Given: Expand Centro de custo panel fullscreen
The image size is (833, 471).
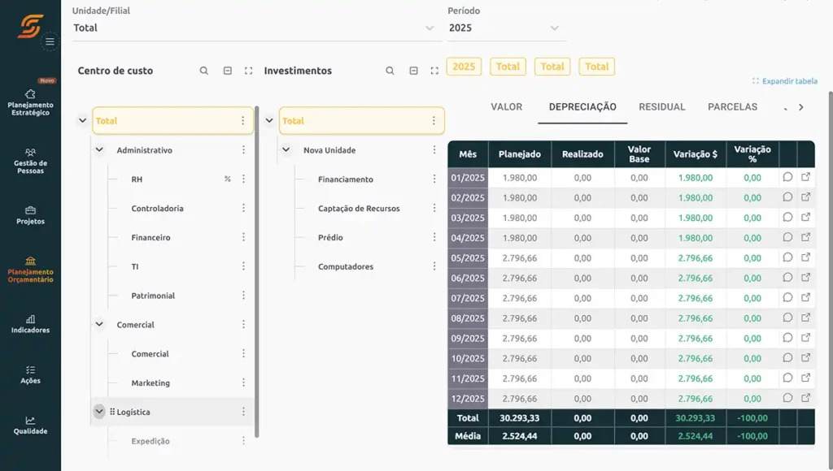Looking at the screenshot, I should tap(248, 71).
